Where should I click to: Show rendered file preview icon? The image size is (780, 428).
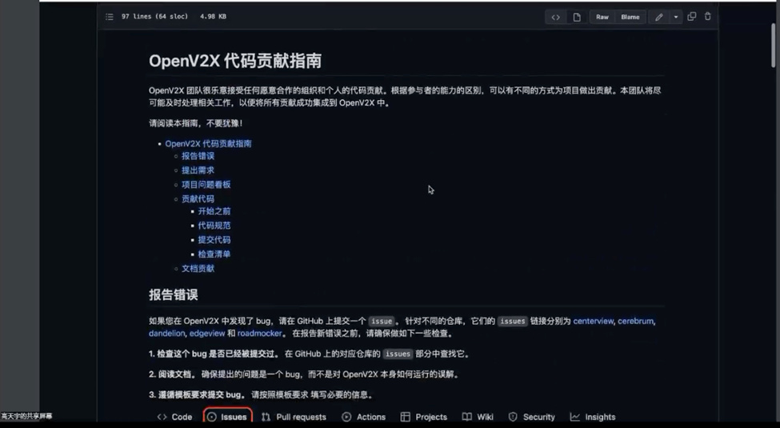point(577,17)
